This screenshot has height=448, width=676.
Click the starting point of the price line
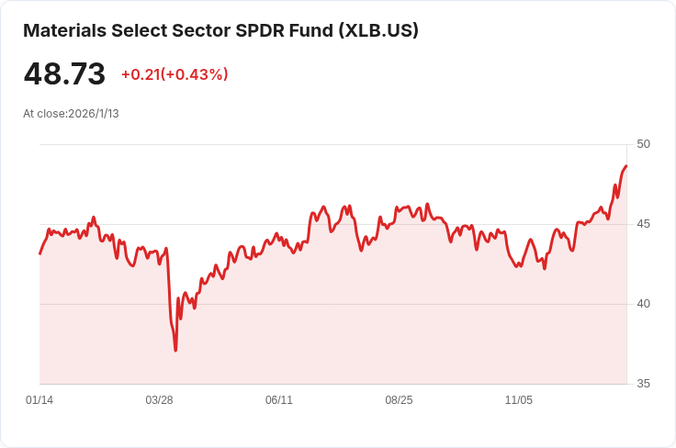point(40,253)
